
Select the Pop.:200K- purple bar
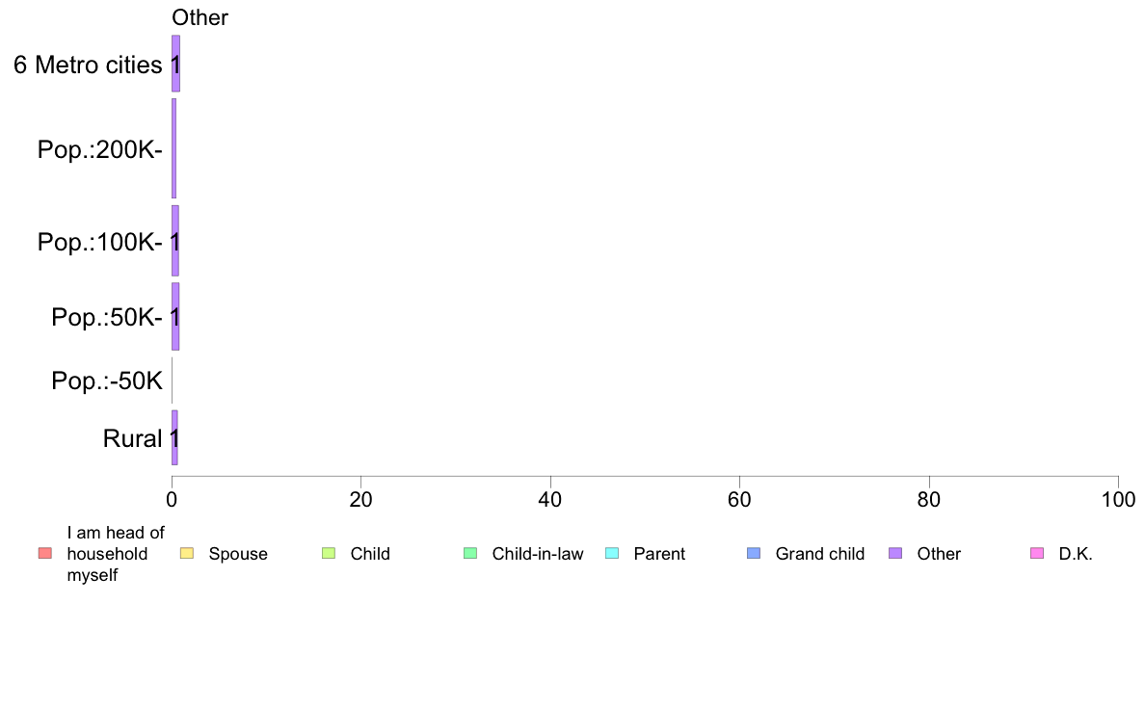[x=173, y=148]
